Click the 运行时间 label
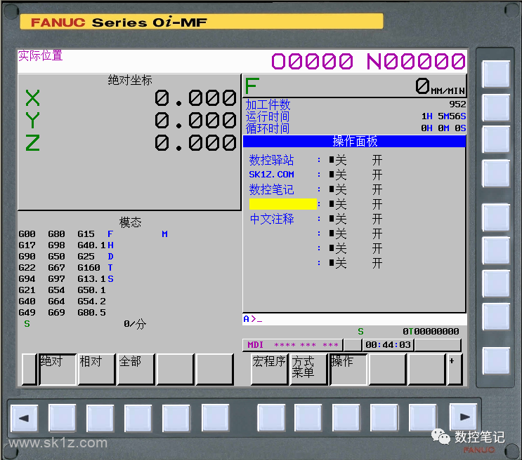 (268, 116)
